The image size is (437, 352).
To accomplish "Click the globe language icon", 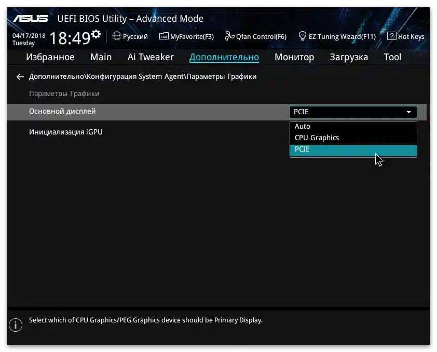I will pos(116,36).
